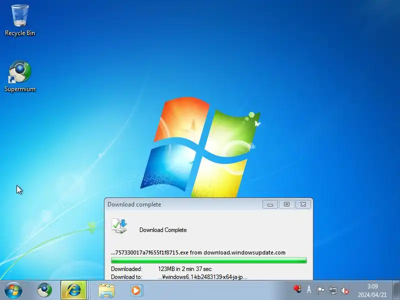Open the Recycle Bin desktop icon
400x300 pixels.
[19, 20]
